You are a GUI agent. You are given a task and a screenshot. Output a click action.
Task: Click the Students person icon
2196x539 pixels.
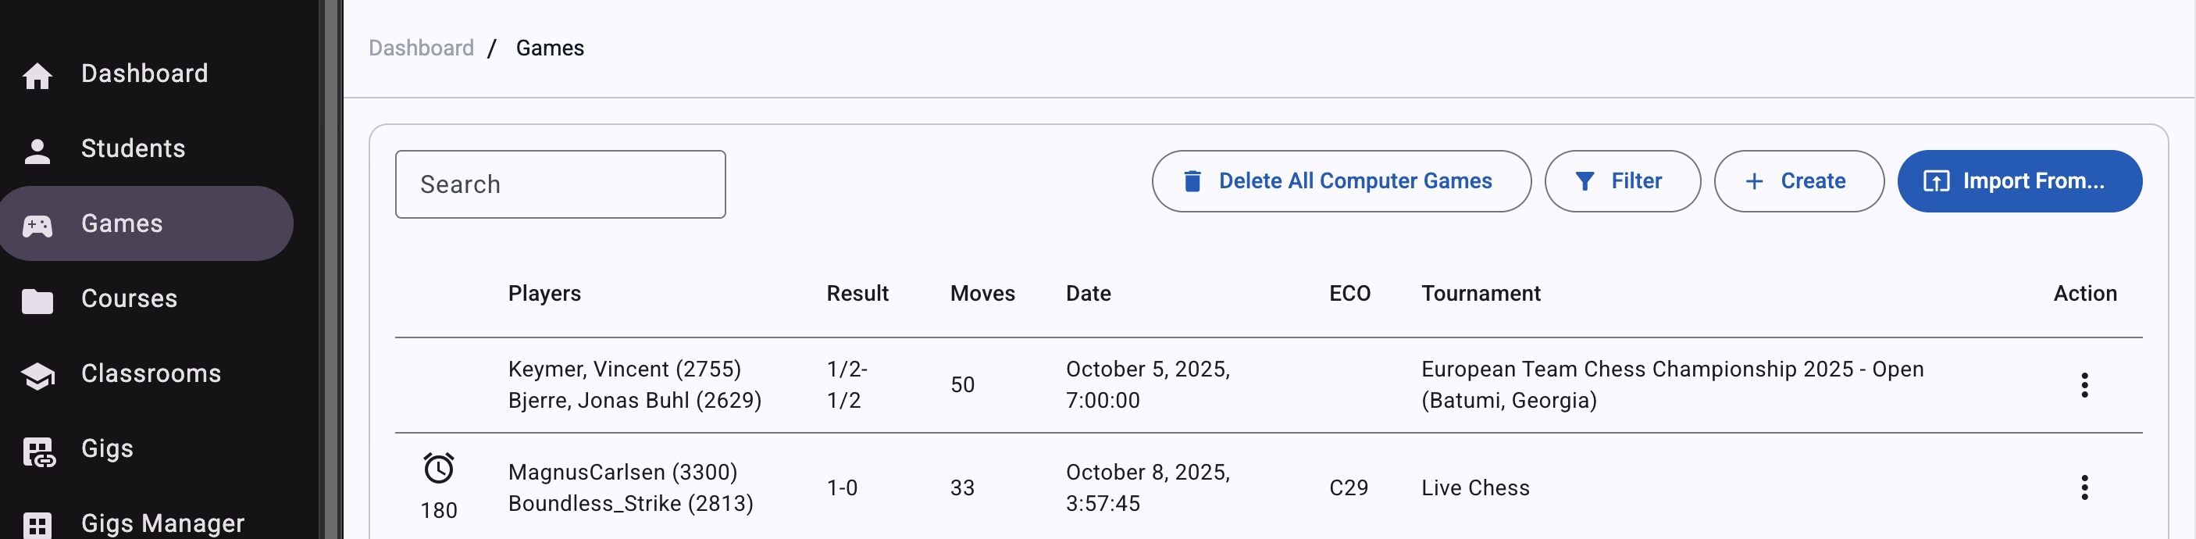[37, 148]
